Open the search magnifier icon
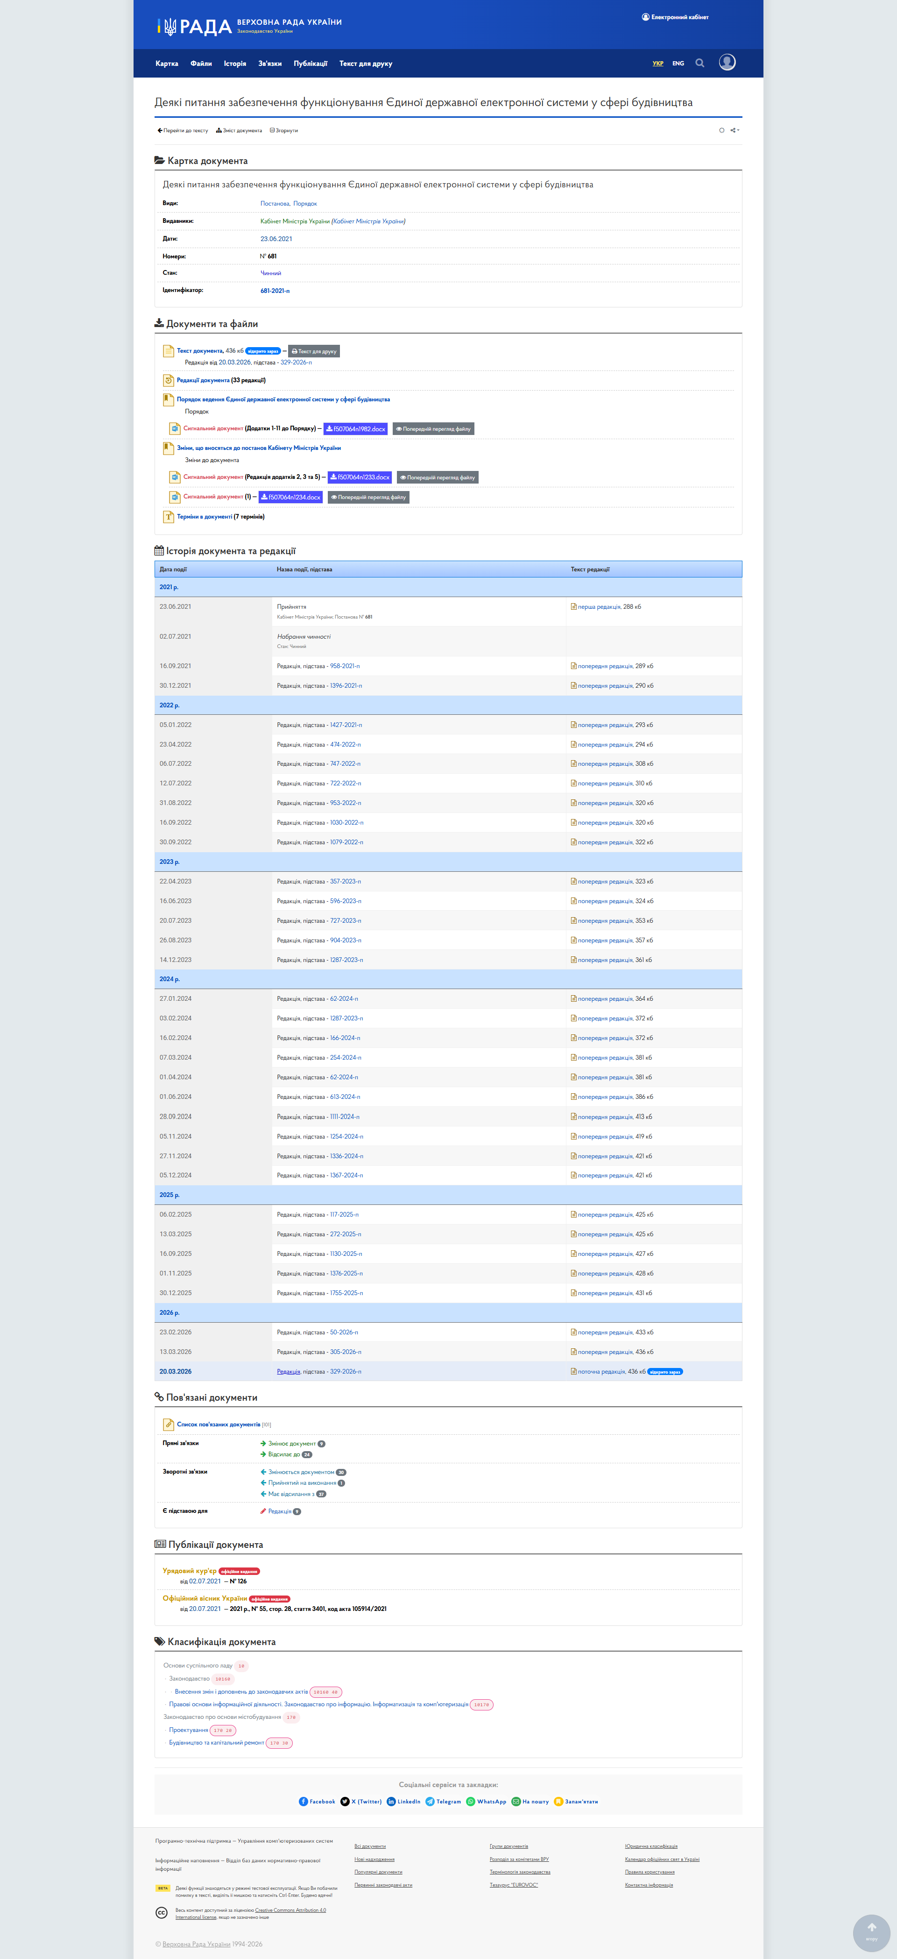Image resolution: width=897 pixels, height=1959 pixels. pos(699,63)
